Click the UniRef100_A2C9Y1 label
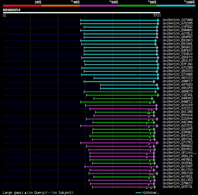 [178, 126]
